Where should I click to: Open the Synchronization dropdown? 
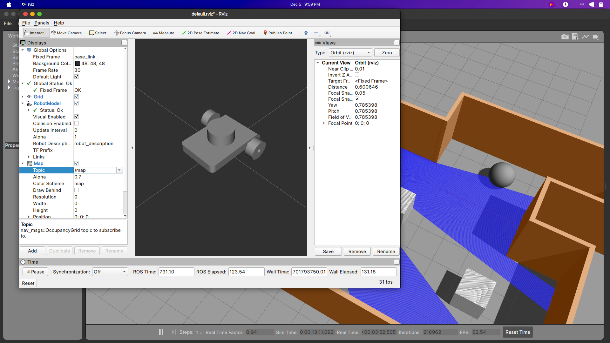[x=110, y=272]
